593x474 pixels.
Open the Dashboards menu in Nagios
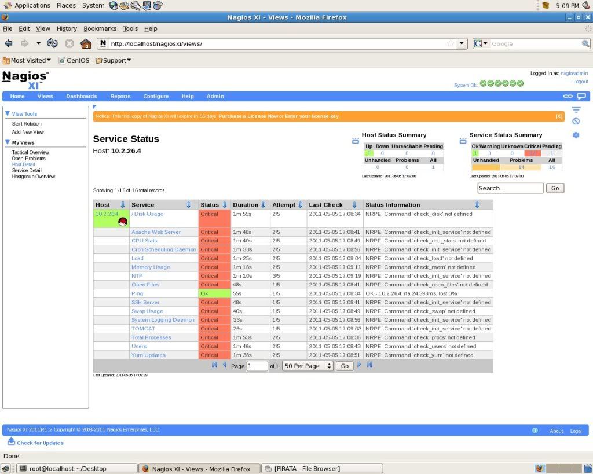[82, 97]
